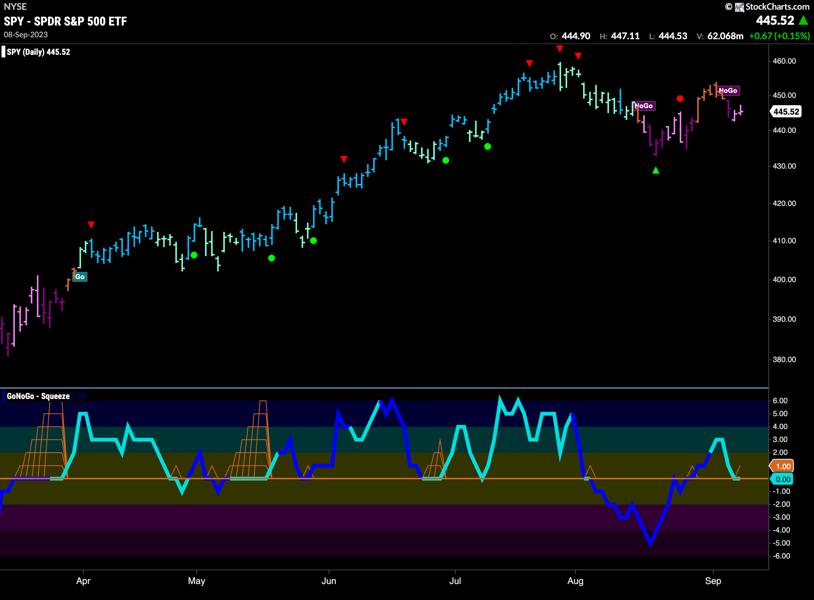Click the orange 1.00 squeeze value tag

click(x=782, y=466)
